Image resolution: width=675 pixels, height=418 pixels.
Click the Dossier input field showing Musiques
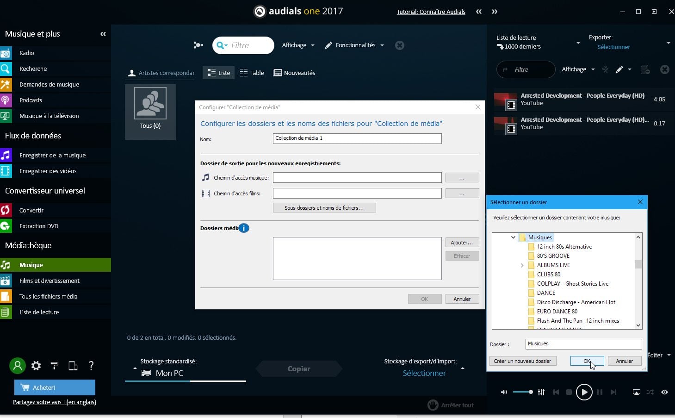click(x=583, y=344)
